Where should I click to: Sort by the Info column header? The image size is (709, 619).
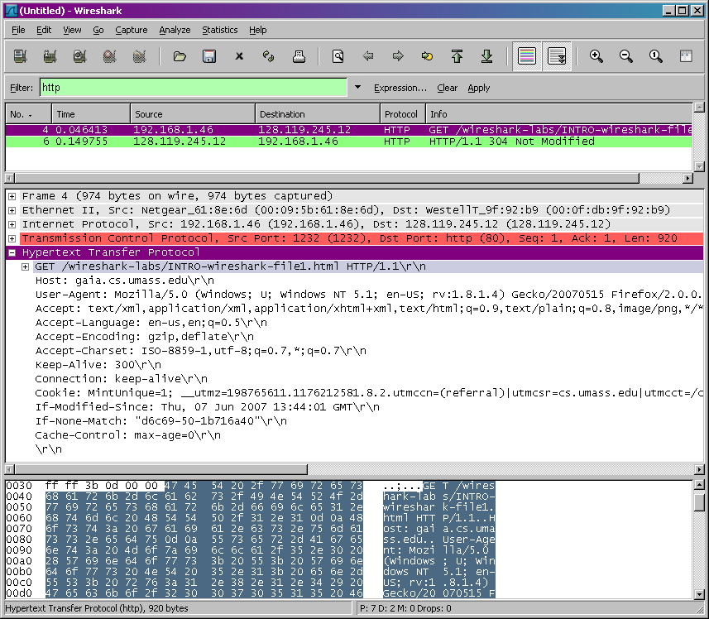coord(559,114)
